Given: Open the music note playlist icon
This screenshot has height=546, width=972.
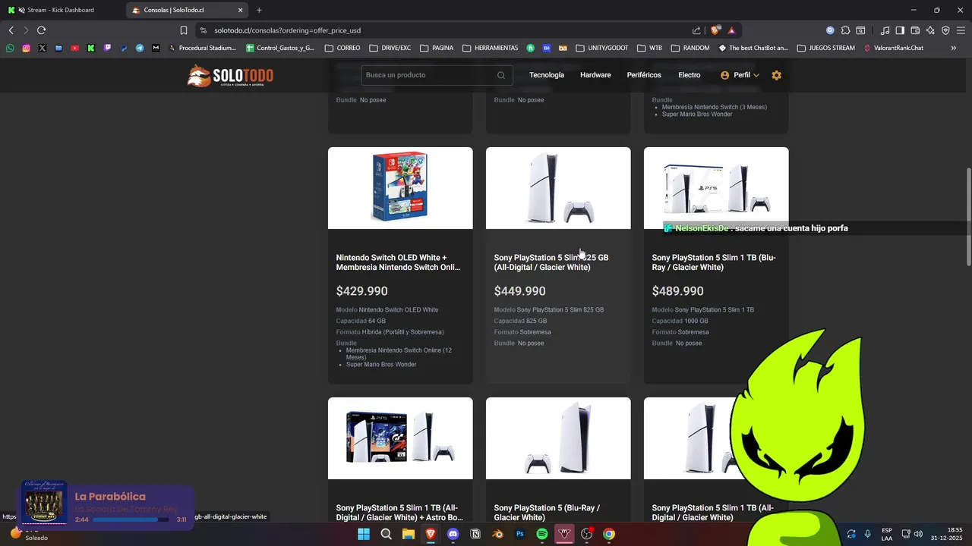Looking at the screenshot, I should coord(885,30).
